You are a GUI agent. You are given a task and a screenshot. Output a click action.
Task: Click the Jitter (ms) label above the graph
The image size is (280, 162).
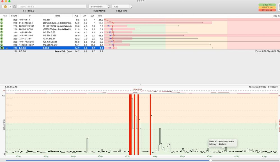click(x=137, y=89)
